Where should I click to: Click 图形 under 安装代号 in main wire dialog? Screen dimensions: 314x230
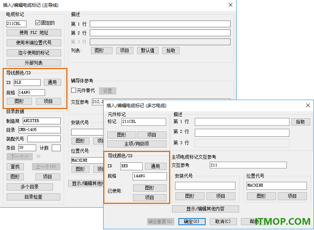tap(80, 141)
